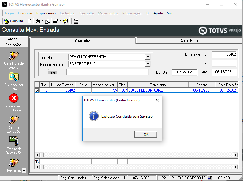Click the properties icon beside the binoculars

point(48,21)
